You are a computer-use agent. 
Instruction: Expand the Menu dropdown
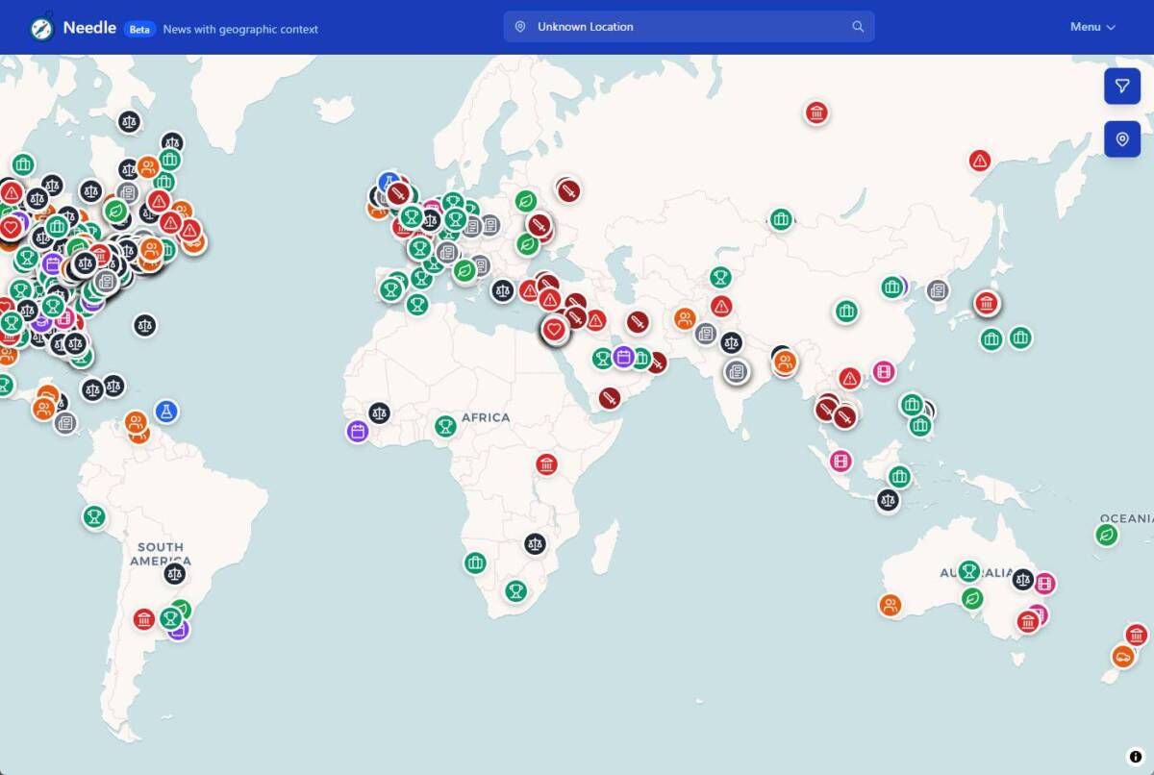click(x=1092, y=27)
